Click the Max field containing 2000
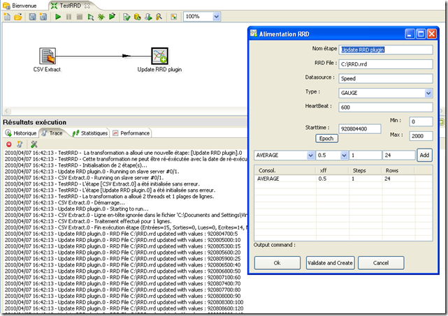448x316 pixels. (421, 136)
